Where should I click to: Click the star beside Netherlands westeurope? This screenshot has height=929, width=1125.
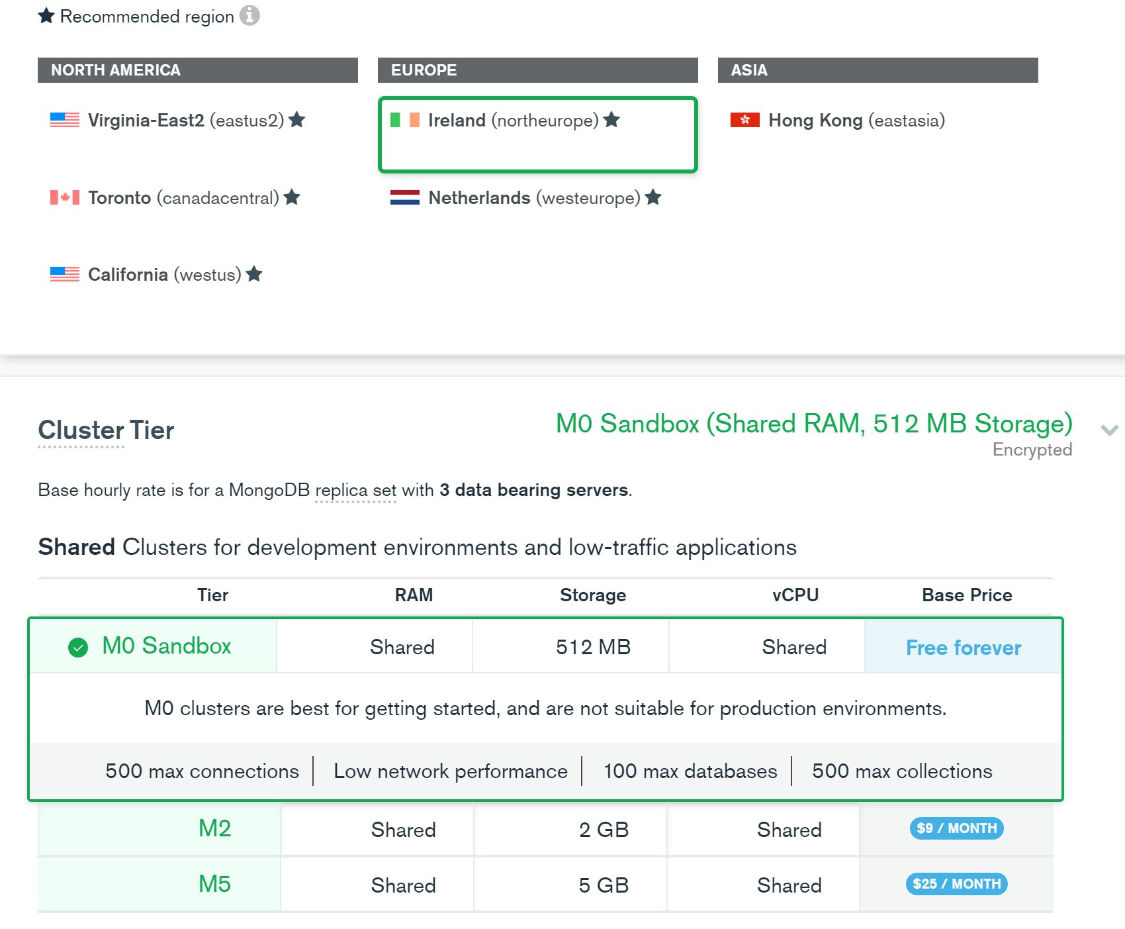pyautogui.click(x=653, y=197)
